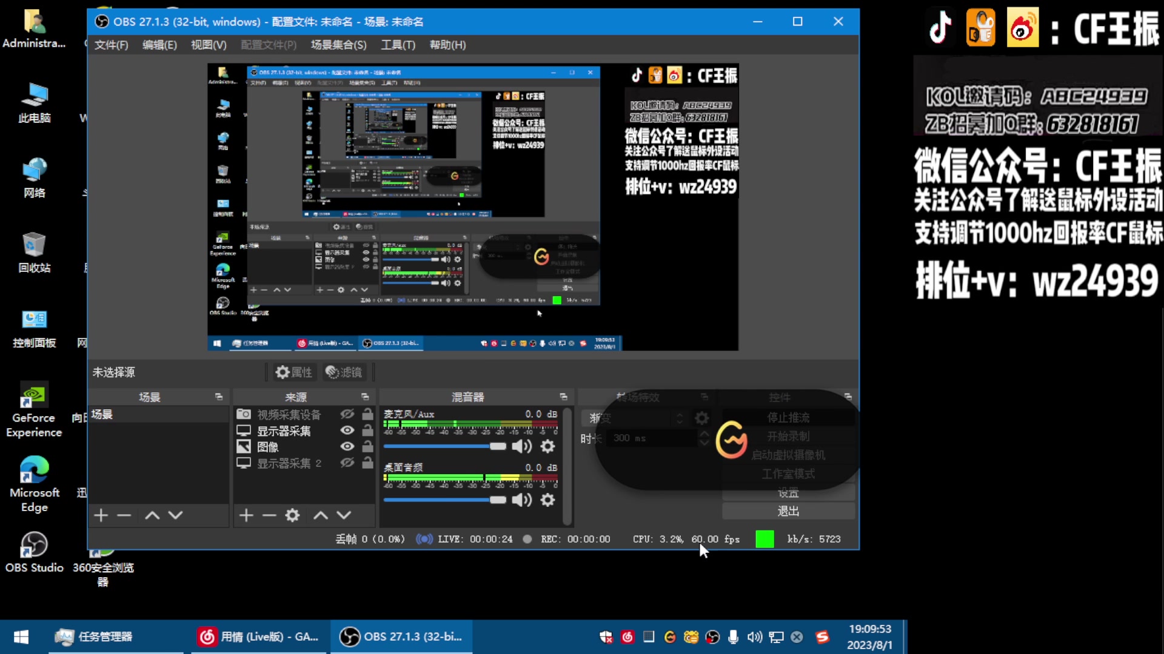Open the Windows Start menu
The width and height of the screenshot is (1164, 654).
21,637
